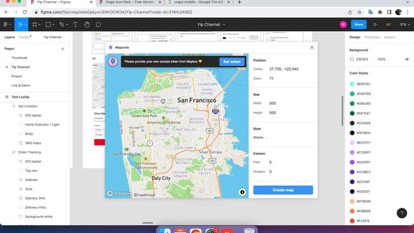Open the Frame tool options arrow
Image resolution: width=414 pixels, height=233 pixels.
click(x=39, y=25)
